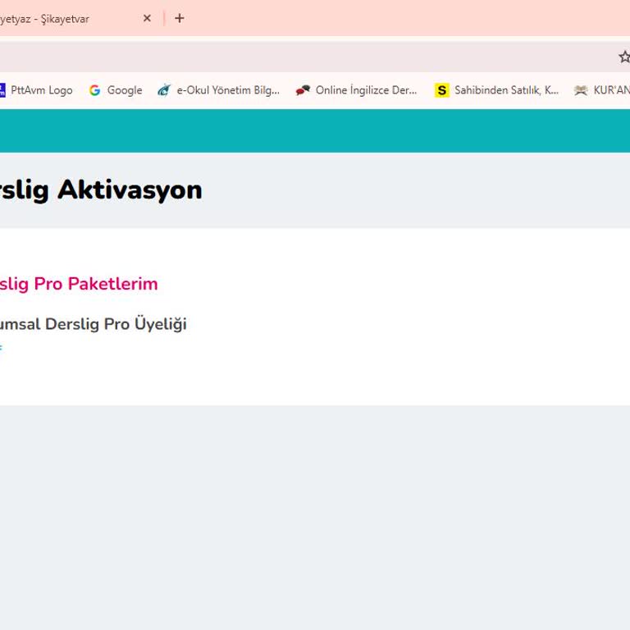This screenshot has height=630, width=630.
Task: Click the yellow Sahibinden S favicon
Action: point(442,90)
